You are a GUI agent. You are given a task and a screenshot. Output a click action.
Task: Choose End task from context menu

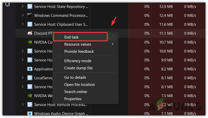[71, 37]
